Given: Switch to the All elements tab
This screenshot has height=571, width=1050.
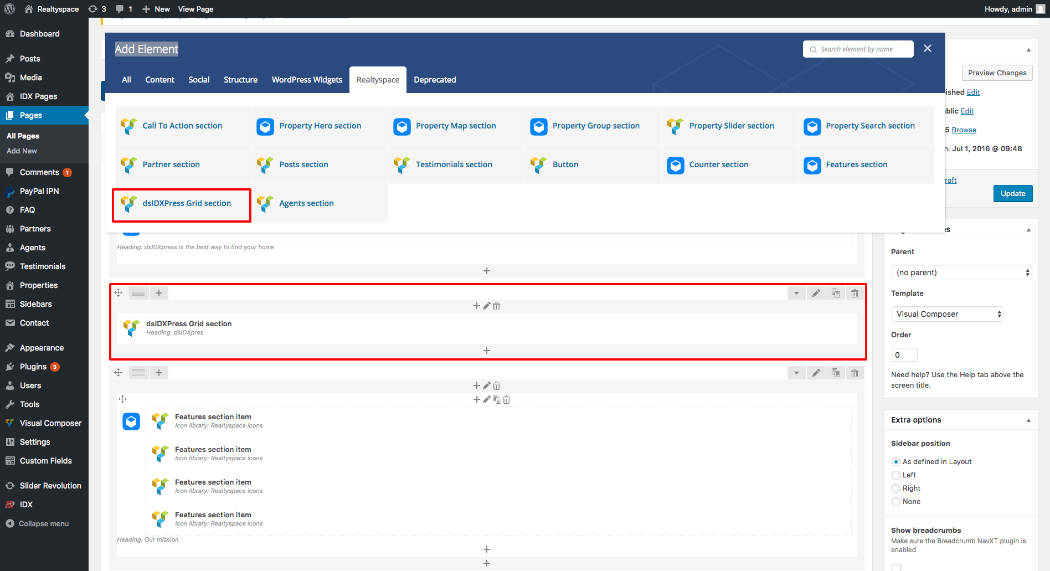Looking at the screenshot, I should (x=126, y=80).
